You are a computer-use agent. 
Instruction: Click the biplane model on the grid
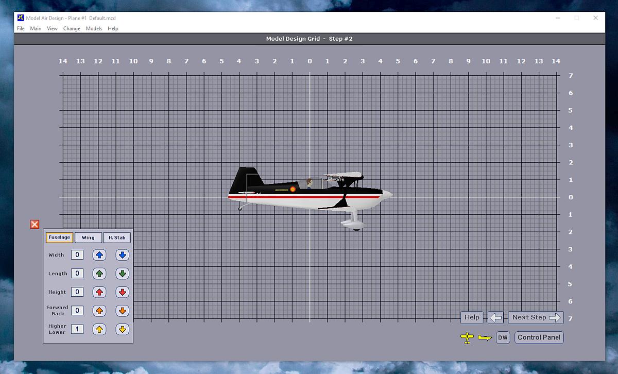311,198
